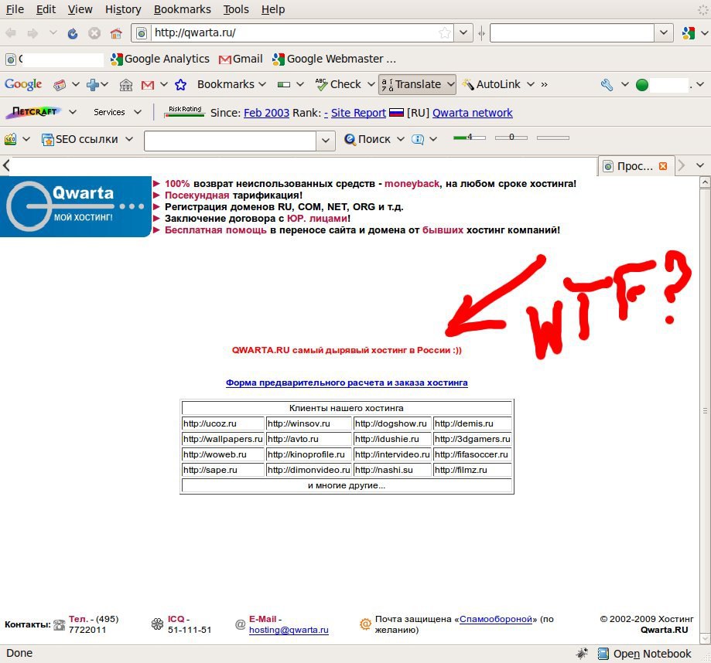The image size is (711, 663).
Task: Open Notebook from the status bar
Action: pos(644,654)
